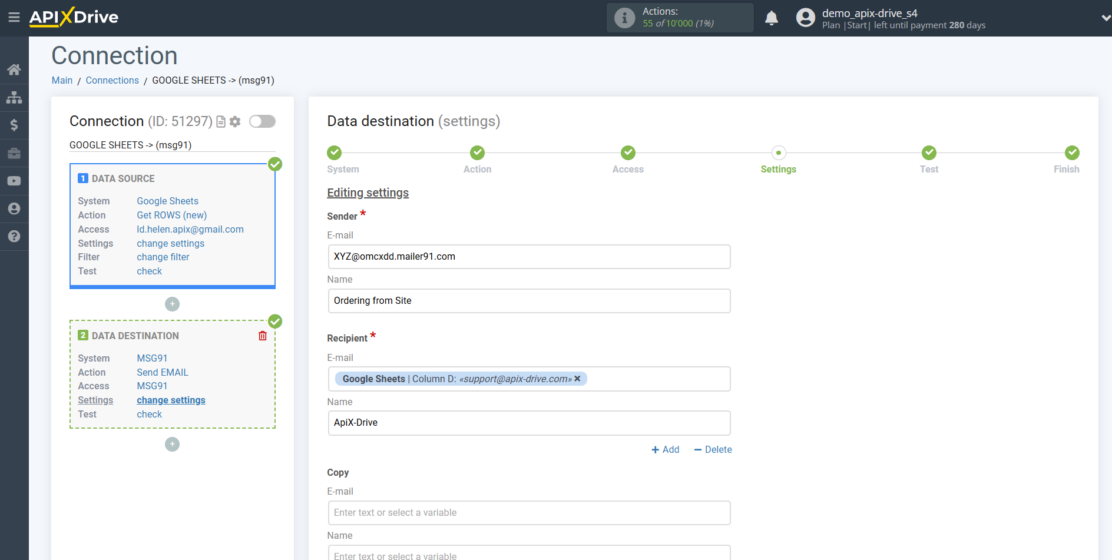1112x560 pixels.
Task: Click change filter link
Action: tap(163, 257)
